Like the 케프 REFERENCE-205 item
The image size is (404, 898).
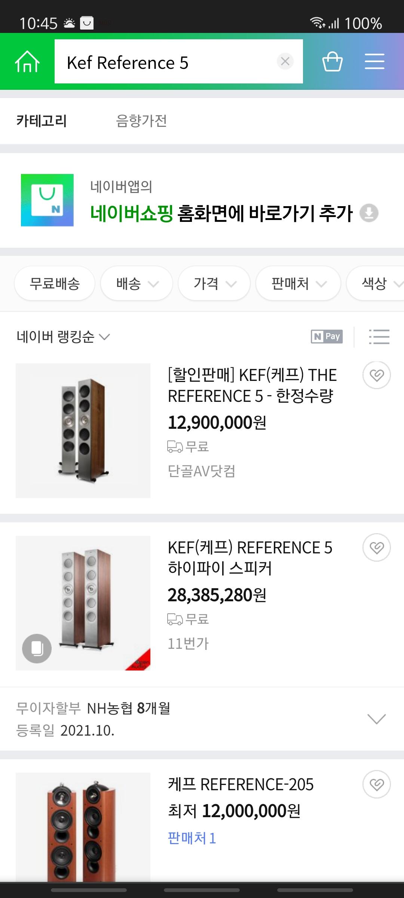click(376, 784)
